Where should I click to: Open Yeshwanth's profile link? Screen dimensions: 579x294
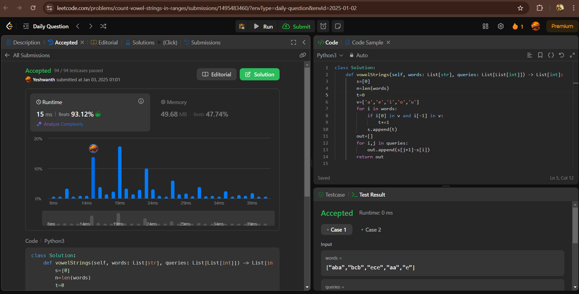43,80
